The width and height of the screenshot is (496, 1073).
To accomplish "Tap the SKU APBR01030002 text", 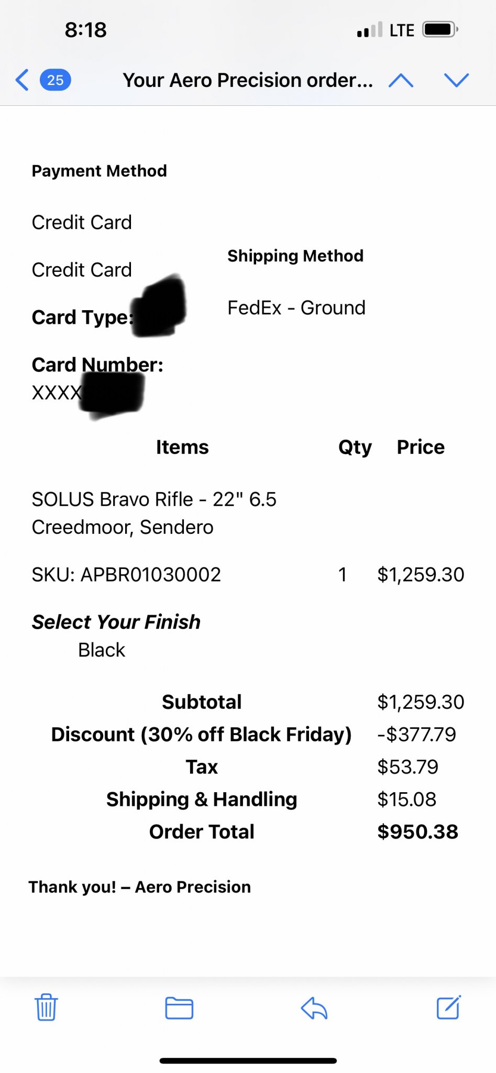I will [126, 575].
